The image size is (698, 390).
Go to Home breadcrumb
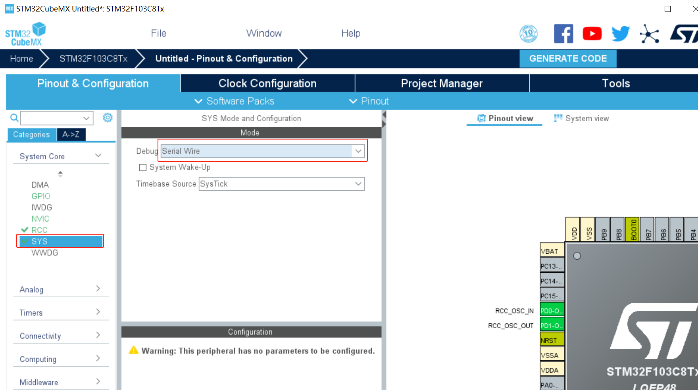pyautogui.click(x=21, y=59)
